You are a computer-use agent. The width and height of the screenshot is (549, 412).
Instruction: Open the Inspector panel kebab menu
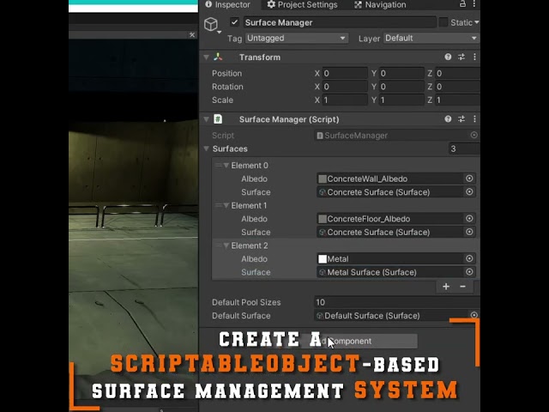(474, 3)
